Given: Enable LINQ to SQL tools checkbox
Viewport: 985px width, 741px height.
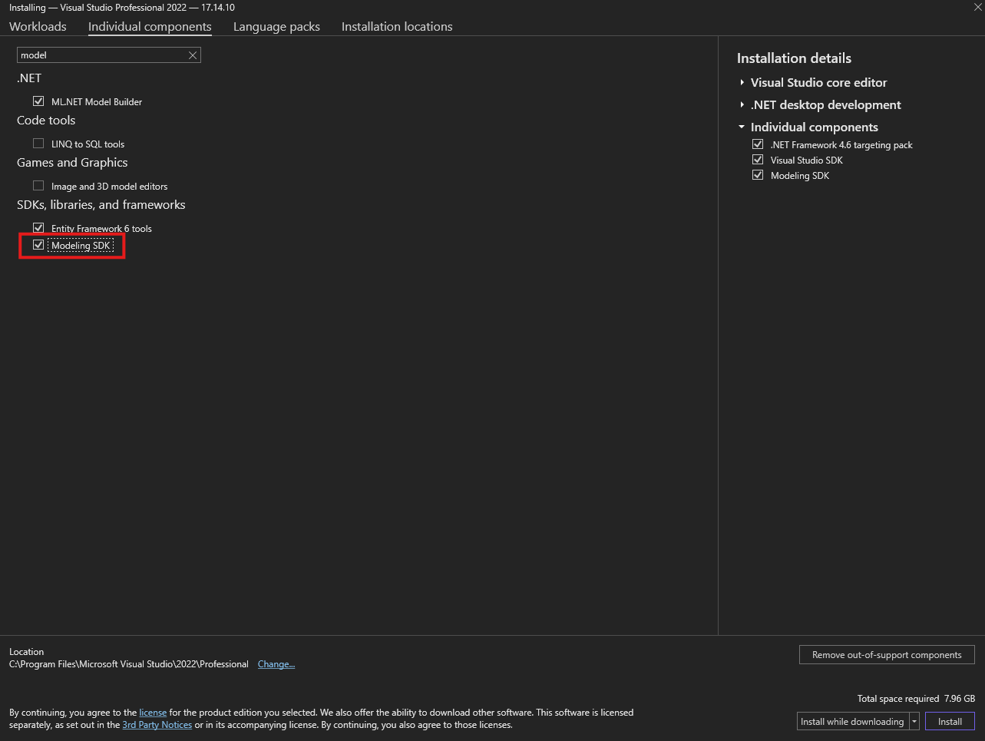Looking at the screenshot, I should pos(38,143).
